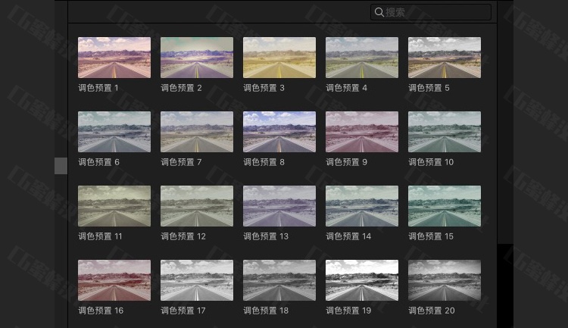Click the label text 调色预置 8
The width and height of the screenshot is (568, 328).
click(x=264, y=162)
